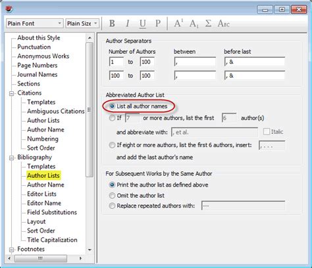Open Author Lists under Citations

[43, 120]
